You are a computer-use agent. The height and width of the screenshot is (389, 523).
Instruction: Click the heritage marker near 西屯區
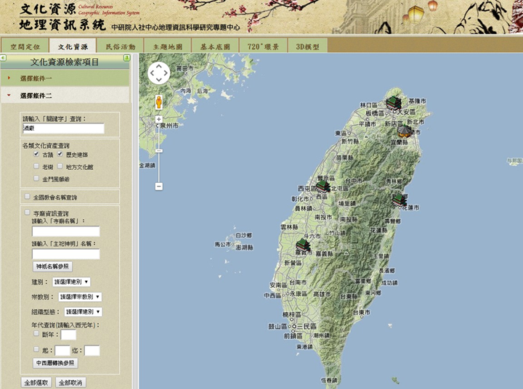point(323,187)
